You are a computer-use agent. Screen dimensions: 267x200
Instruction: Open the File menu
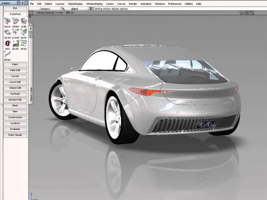click(x=32, y=4)
